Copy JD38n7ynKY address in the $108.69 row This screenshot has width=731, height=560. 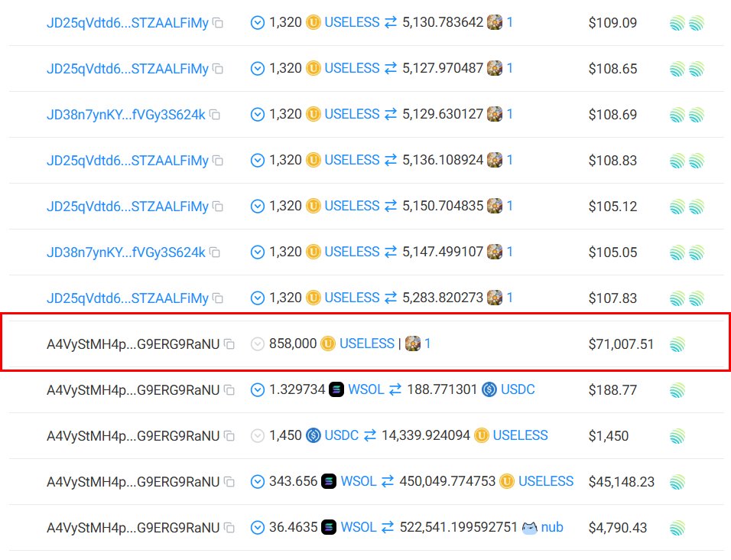click(214, 114)
